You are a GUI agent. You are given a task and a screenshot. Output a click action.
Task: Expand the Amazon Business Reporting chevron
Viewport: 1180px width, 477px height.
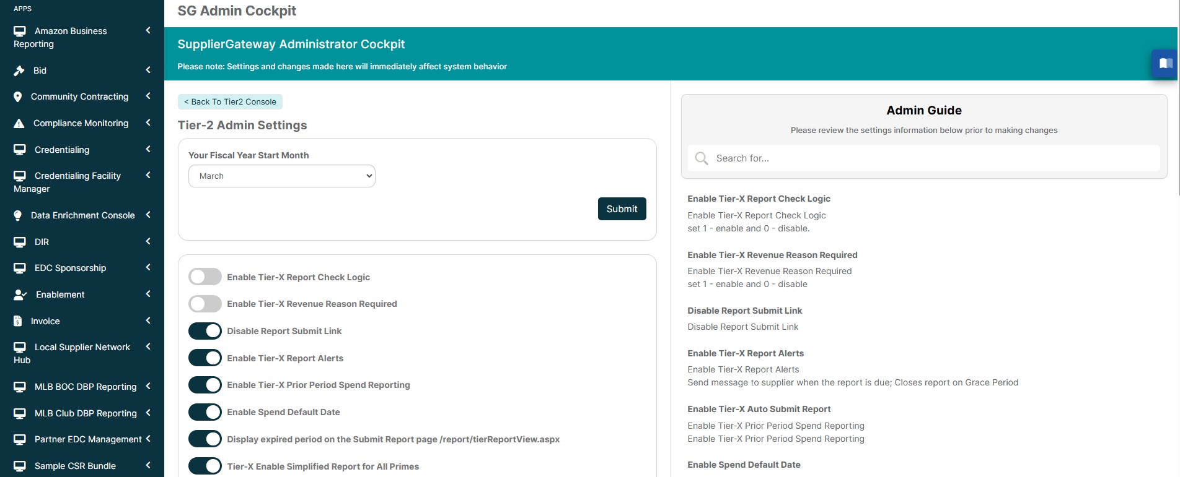[148, 30]
